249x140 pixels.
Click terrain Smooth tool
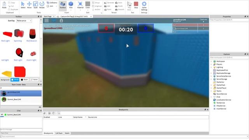(x=119, y=9)
